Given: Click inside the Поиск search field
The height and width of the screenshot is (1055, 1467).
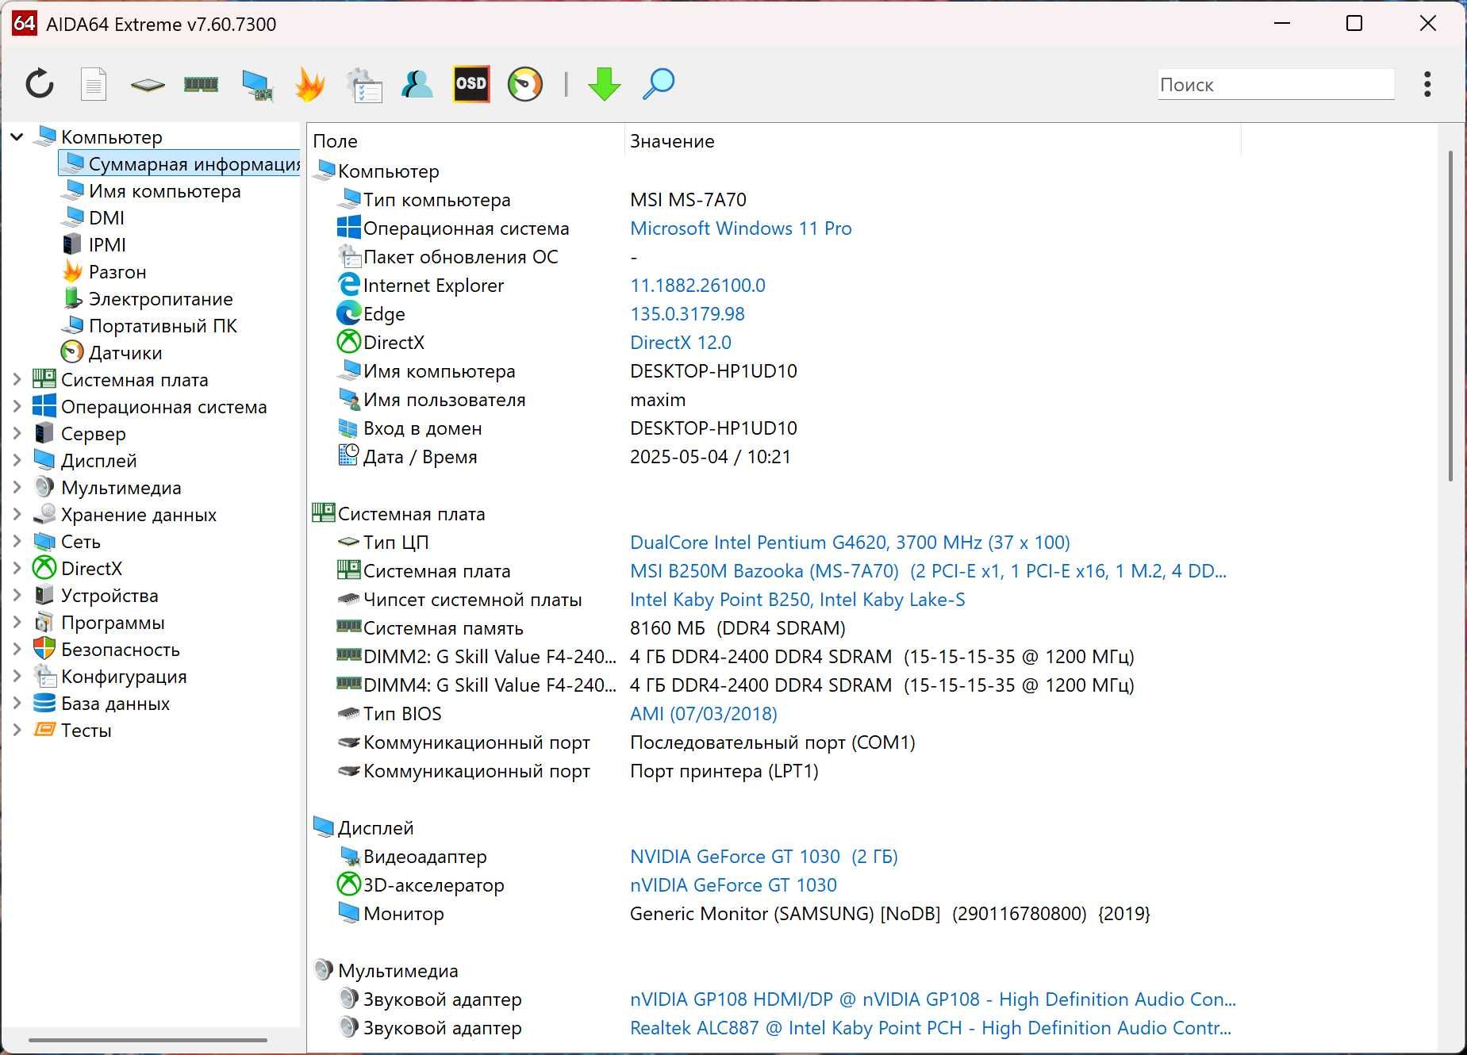Looking at the screenshot, I should tap(1276, 84).
